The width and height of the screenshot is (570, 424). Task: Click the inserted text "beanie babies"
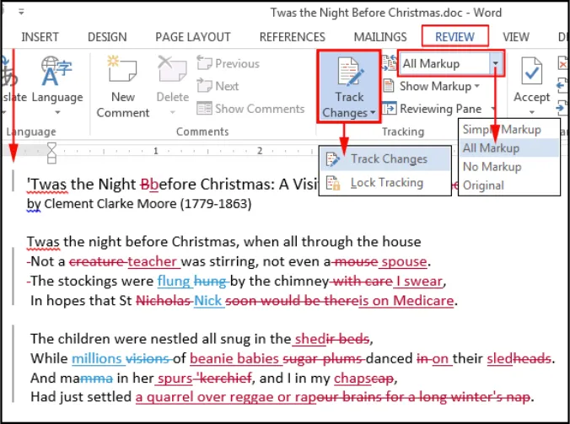[234, 358]
